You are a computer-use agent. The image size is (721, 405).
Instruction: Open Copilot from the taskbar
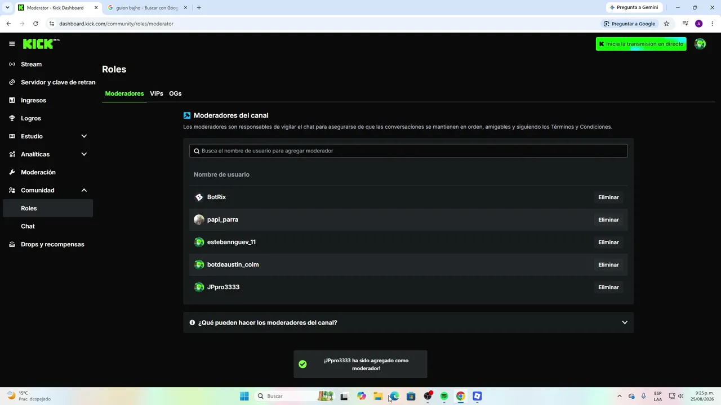[362, 396]
